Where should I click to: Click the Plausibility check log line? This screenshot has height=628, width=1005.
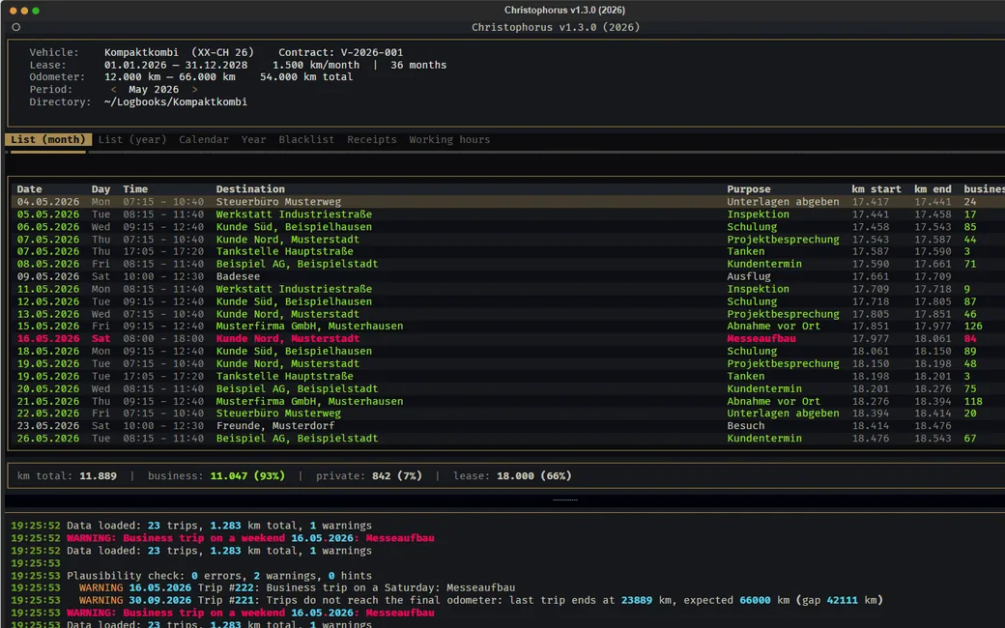pos(219,576)
